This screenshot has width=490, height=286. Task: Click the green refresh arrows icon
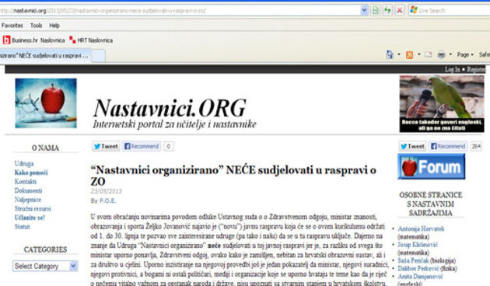click(387, 10)
